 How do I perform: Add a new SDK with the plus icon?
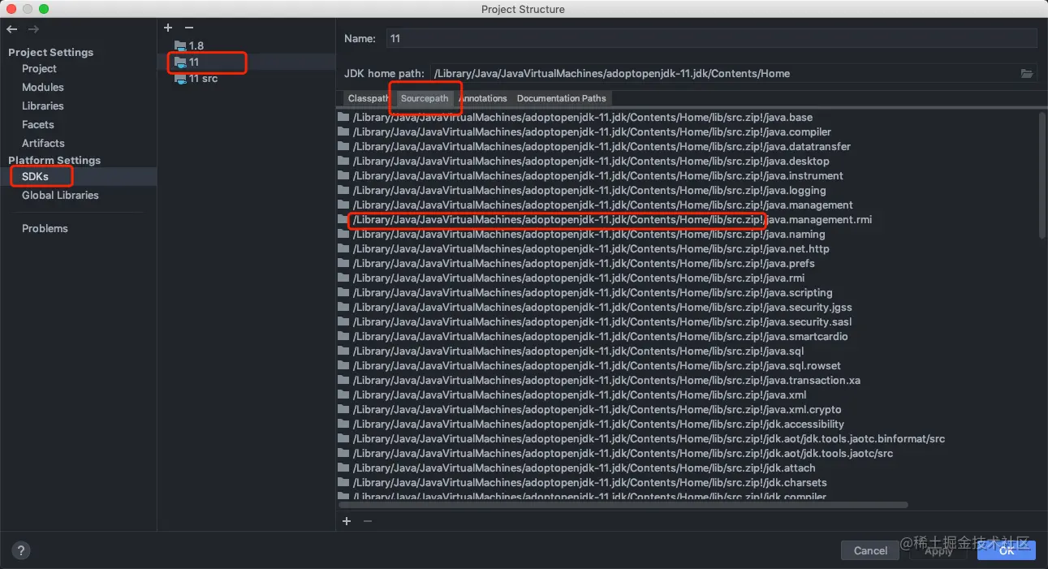168,28
